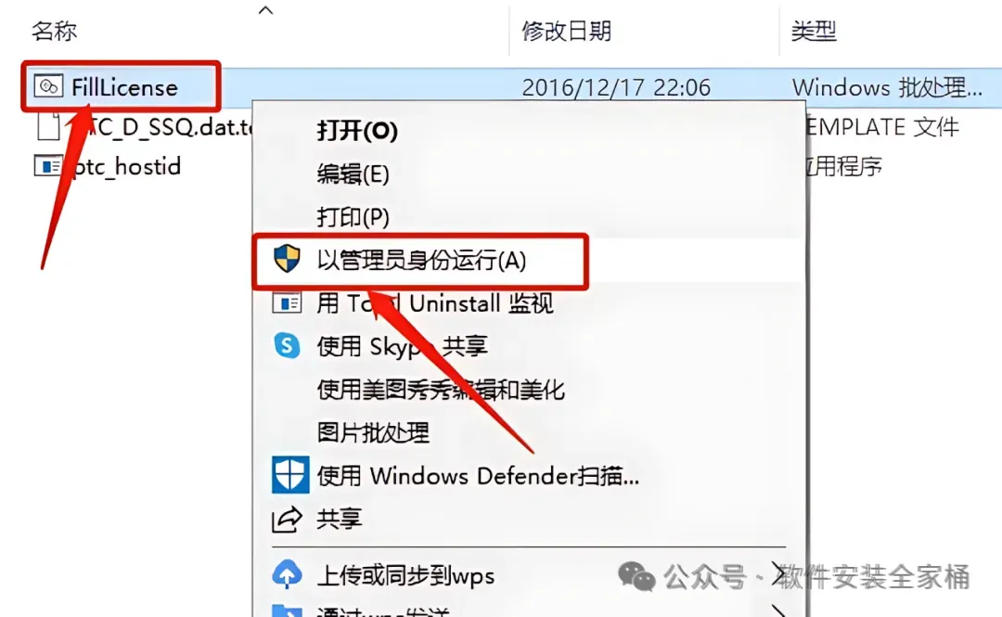Sort by the 修改日期 column header

(x=566, y=31)
